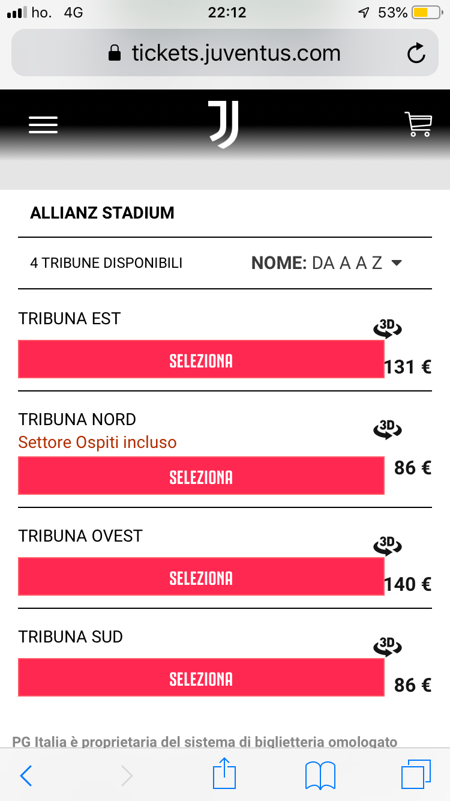450x801 pixels.
Task: View 3D preview for Tribuna Ovest
Action: click(x=387, y=545)
